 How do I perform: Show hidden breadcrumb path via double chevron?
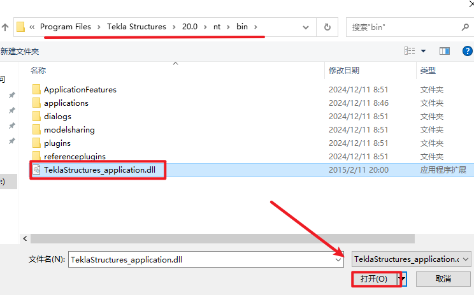32,27
